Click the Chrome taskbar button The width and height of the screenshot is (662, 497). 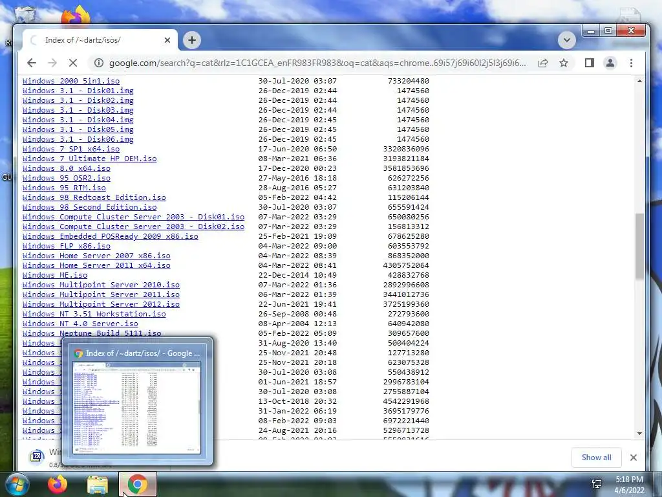tap(138, 484)
